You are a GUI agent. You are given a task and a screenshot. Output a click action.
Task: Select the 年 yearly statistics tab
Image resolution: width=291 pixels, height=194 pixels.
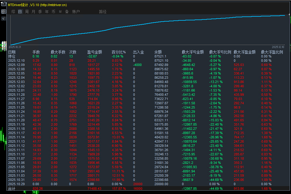pyautogui.click(x=47, y=12)
